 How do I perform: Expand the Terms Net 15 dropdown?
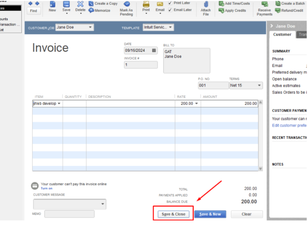[x=259, y=86]
